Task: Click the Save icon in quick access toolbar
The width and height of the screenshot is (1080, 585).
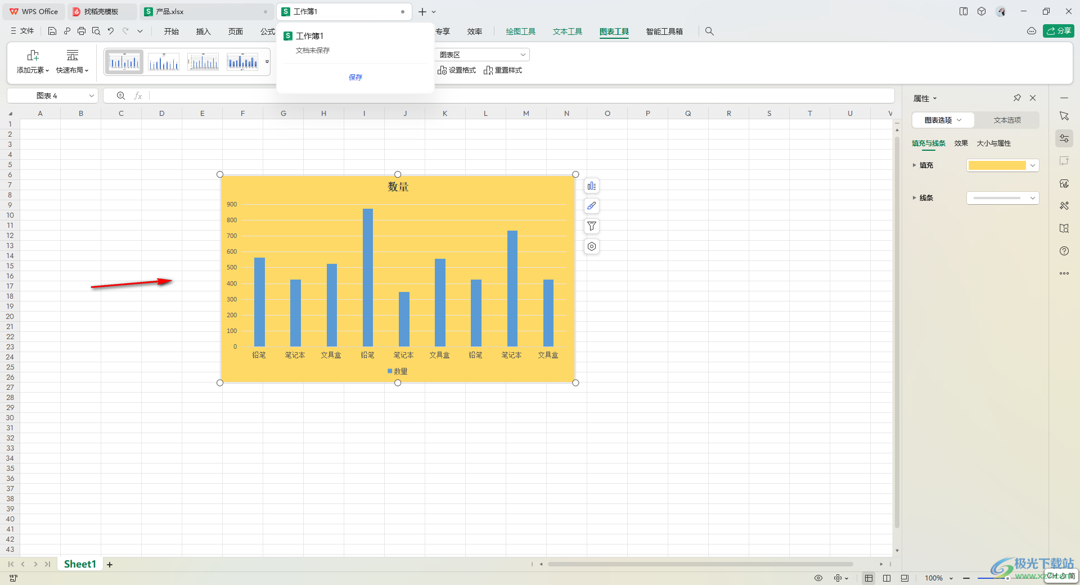Action: (x=52, y=31)
